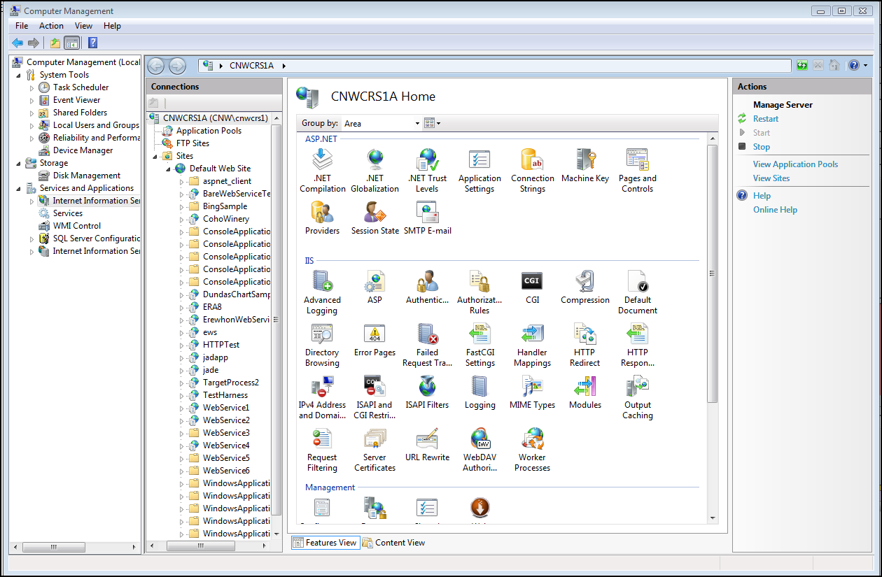Image resolution: width=882 pixels, height=577 pixels.
Task: Open the Action menu
Action: [51, 26]
